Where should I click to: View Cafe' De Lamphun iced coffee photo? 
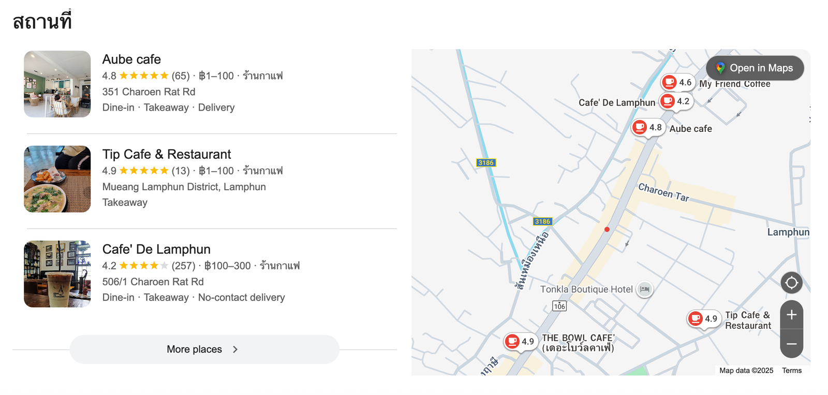point(57,274)
